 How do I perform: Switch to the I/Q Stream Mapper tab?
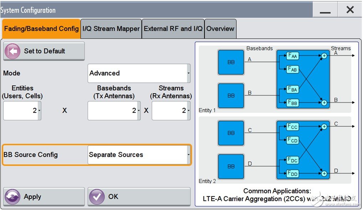(x=111, y=29)
